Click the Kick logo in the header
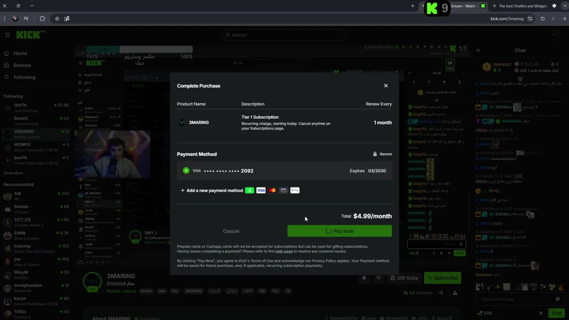The width and height of the screenshot is (569, 320). tap(29, 35)
